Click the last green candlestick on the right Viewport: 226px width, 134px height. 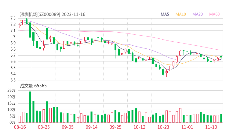(221, 57)
